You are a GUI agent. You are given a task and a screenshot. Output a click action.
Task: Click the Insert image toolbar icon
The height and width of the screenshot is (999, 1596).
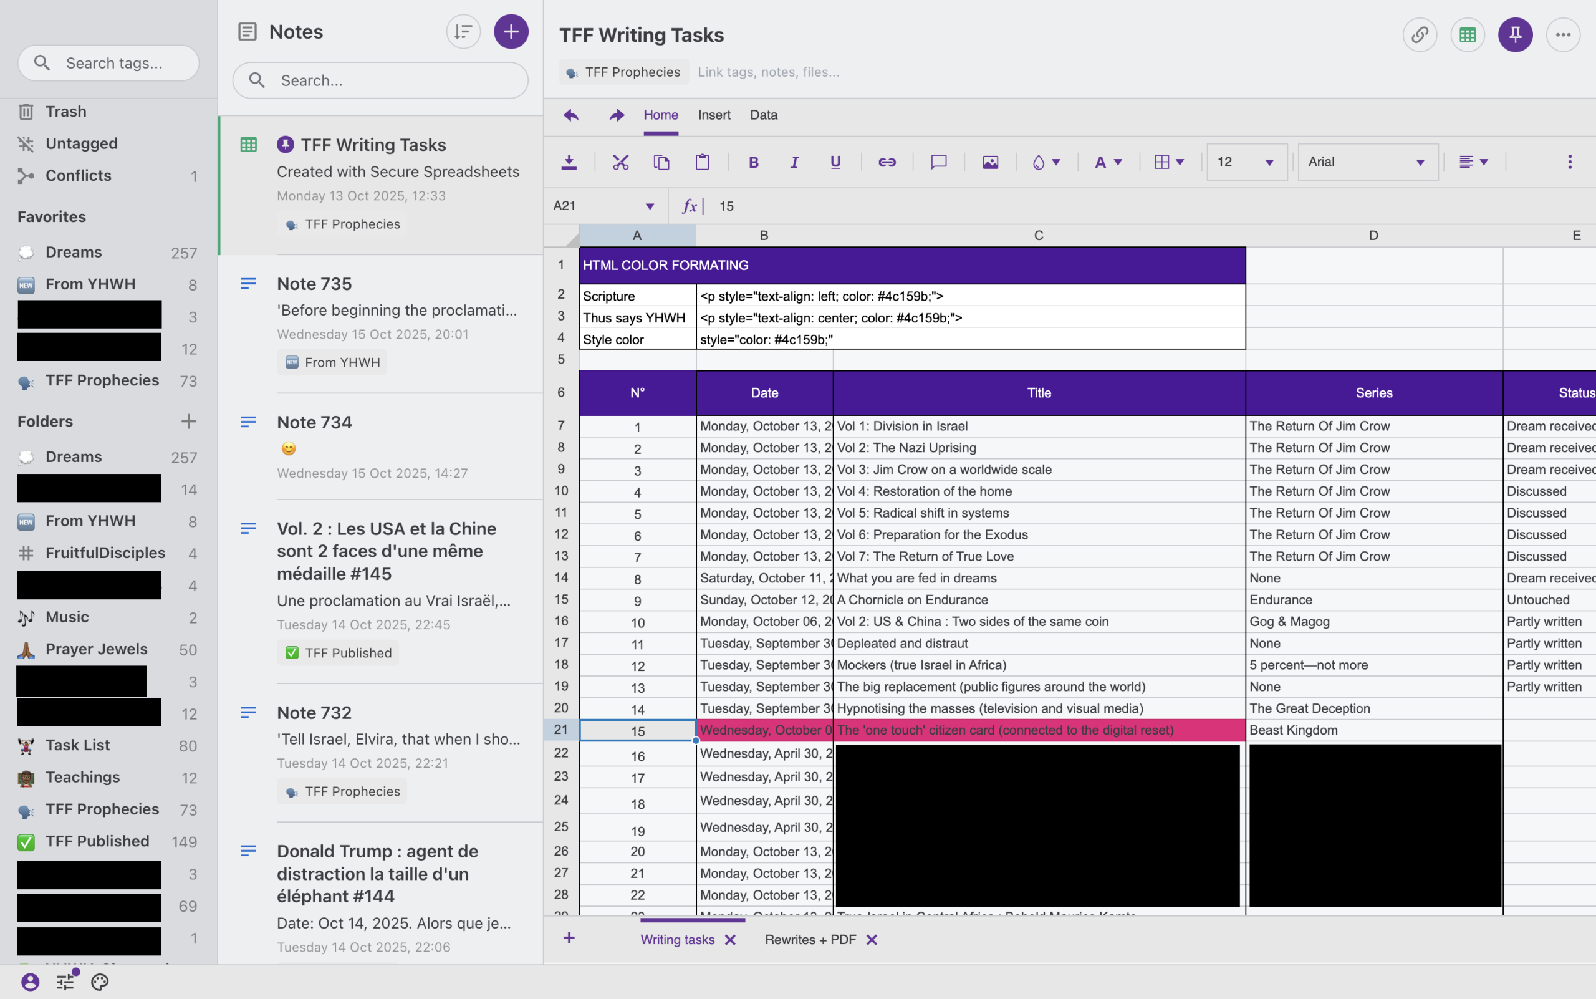[x=989, y=162]
